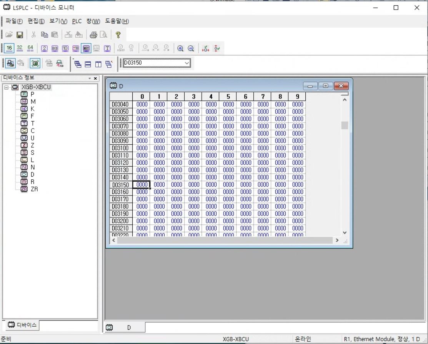Viewport: 428px width, 344px height.
Task: Click the scroll-down arrow in D window
Action: (345, 233)
